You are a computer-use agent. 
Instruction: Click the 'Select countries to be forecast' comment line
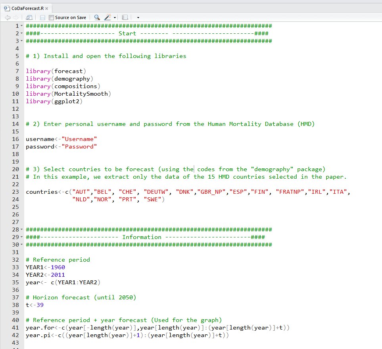[x=175, y=169]
